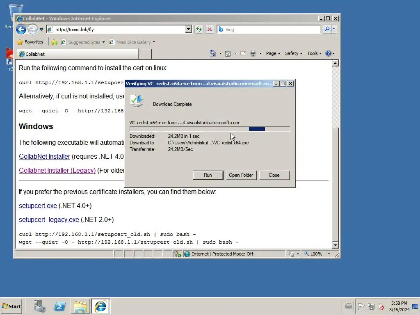Open Suggested Sites in favorites bar
420x315 pixels.
[x=82, y=42]
